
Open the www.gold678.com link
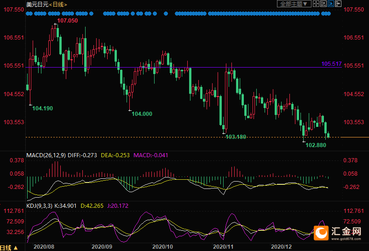pyautogui.click(x=346, y=239)
